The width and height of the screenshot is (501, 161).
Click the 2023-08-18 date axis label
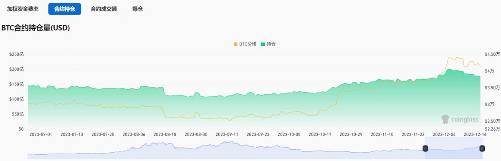164,134
